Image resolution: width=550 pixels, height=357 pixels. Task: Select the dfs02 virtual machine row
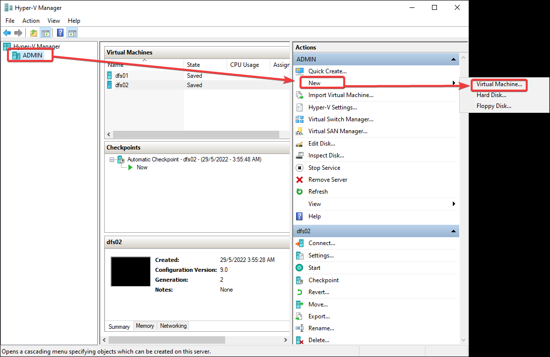pyautogui.click(x=197, y=85)
